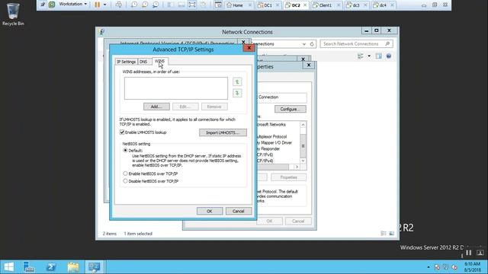Click the WINS addresses list box
This screenshot has height=274, width=488.
tap(176, 88)
